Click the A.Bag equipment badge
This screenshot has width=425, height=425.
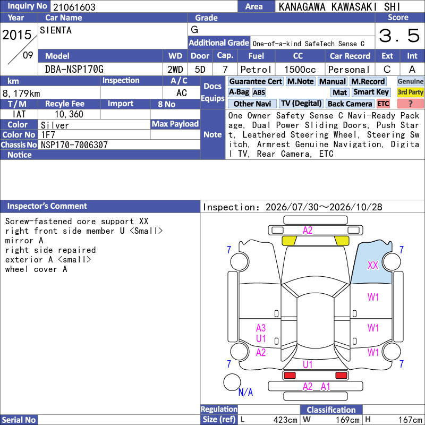pyautogui.click(x=239, y=92)
